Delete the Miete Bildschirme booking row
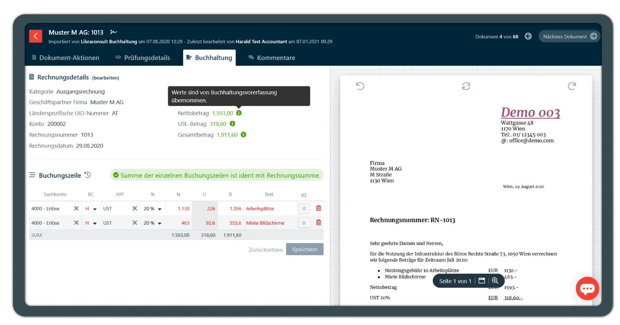This screenshot has width=620, height=325. (318, 222)
